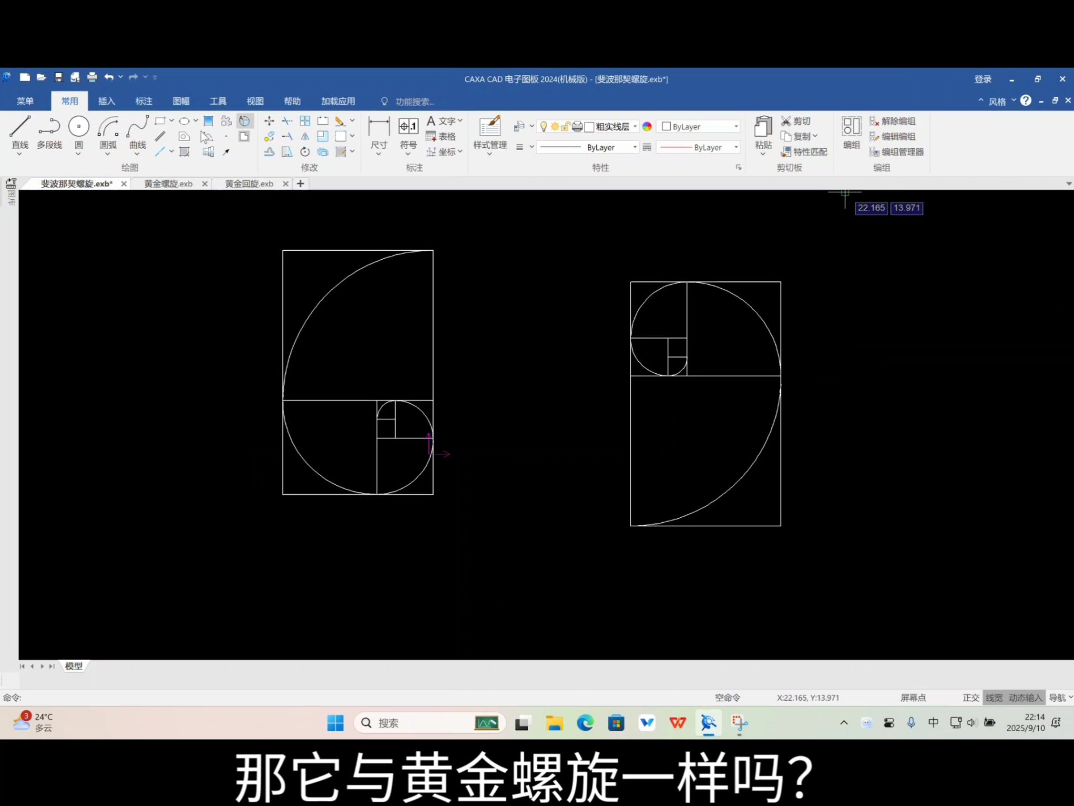Click the 登录 login button

coord(983,79)
